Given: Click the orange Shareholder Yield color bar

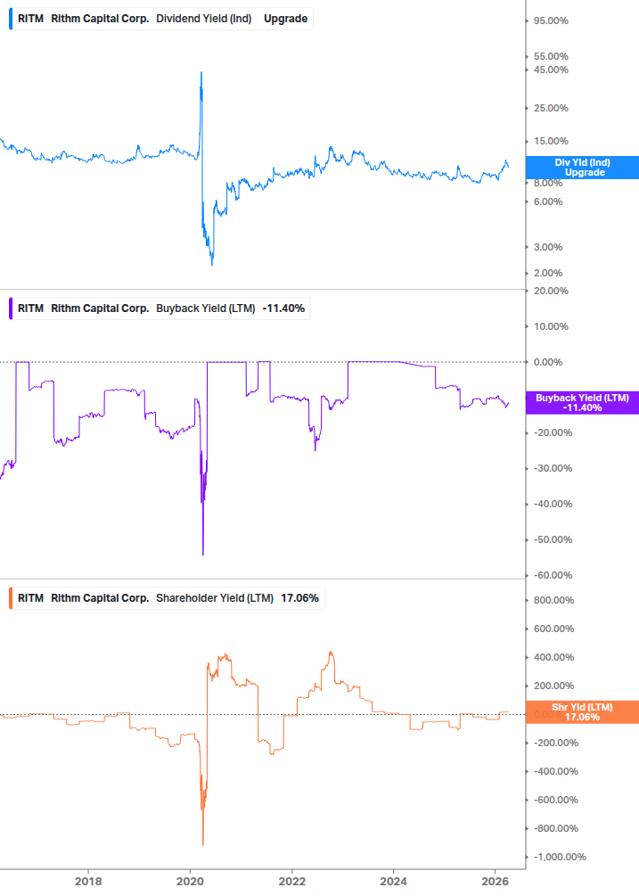Looking at the screenshot, I should click(10, 597).
